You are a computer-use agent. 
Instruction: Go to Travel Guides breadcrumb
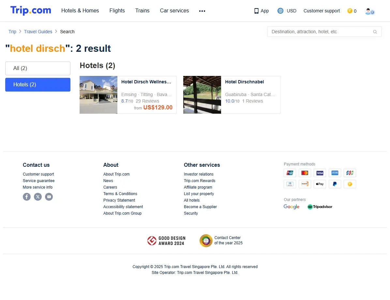(x=38, y=32)
